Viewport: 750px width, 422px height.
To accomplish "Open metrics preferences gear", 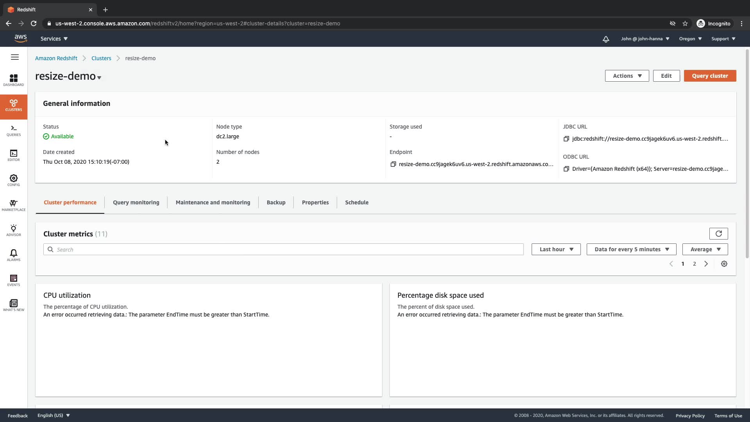I will click(x=724, y=264).
